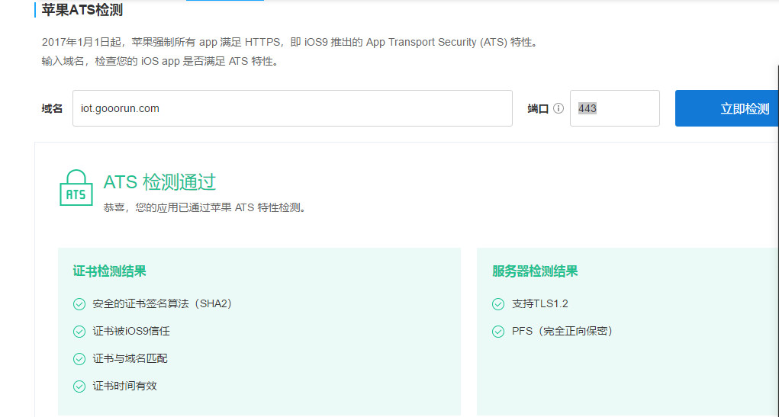Click the checkmark icon next to PFS

(x=498, y=332)
